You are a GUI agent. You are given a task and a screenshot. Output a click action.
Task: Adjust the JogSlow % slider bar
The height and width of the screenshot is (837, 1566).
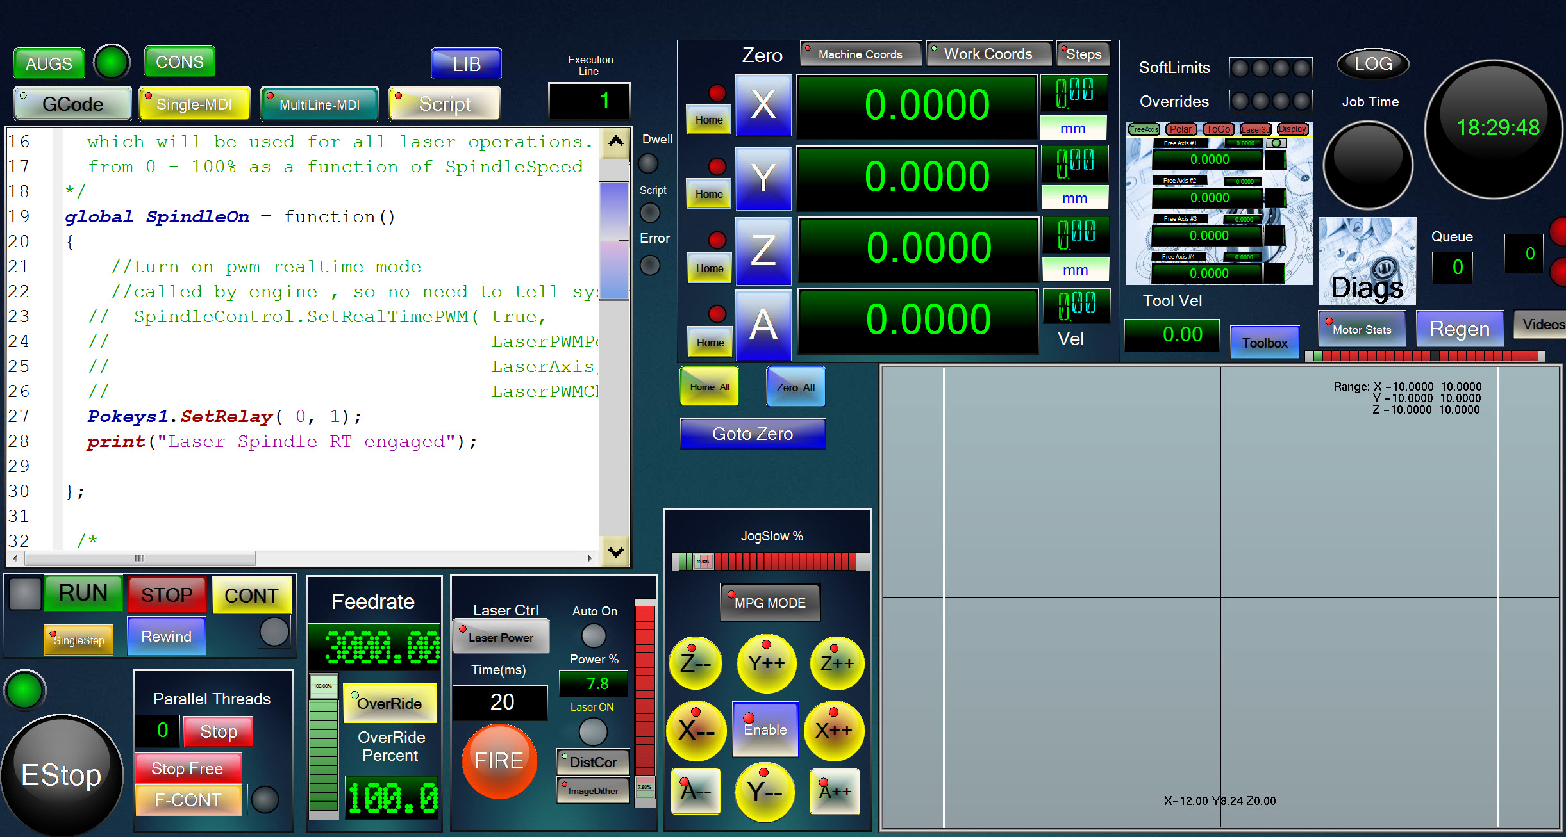pyautogui.click(x=769, y=562)
